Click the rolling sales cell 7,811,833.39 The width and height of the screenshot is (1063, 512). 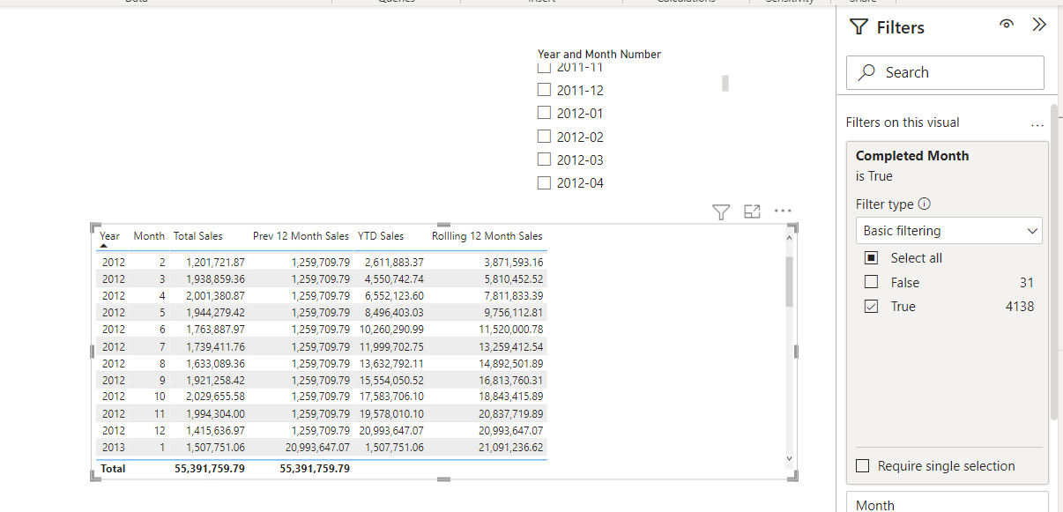pos(511,296)
